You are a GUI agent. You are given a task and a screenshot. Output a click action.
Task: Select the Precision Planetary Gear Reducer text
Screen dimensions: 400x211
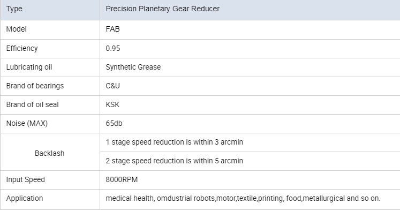coord(162,9)
